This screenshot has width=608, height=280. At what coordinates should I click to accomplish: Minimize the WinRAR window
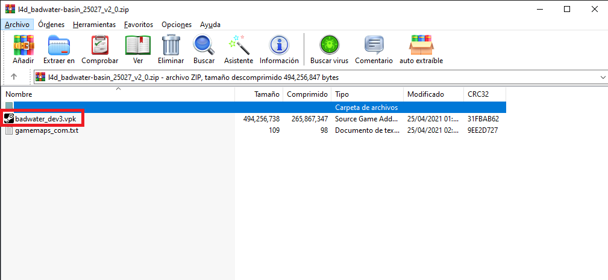point(539,9)
